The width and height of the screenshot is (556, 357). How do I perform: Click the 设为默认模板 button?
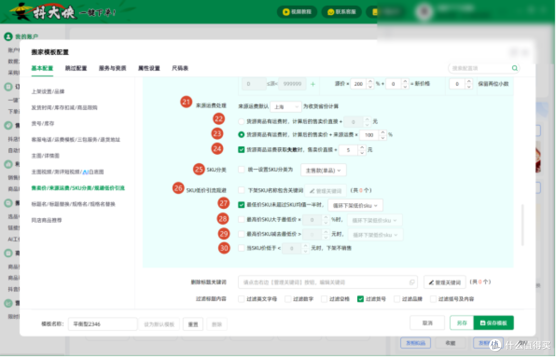coord(159,324)
